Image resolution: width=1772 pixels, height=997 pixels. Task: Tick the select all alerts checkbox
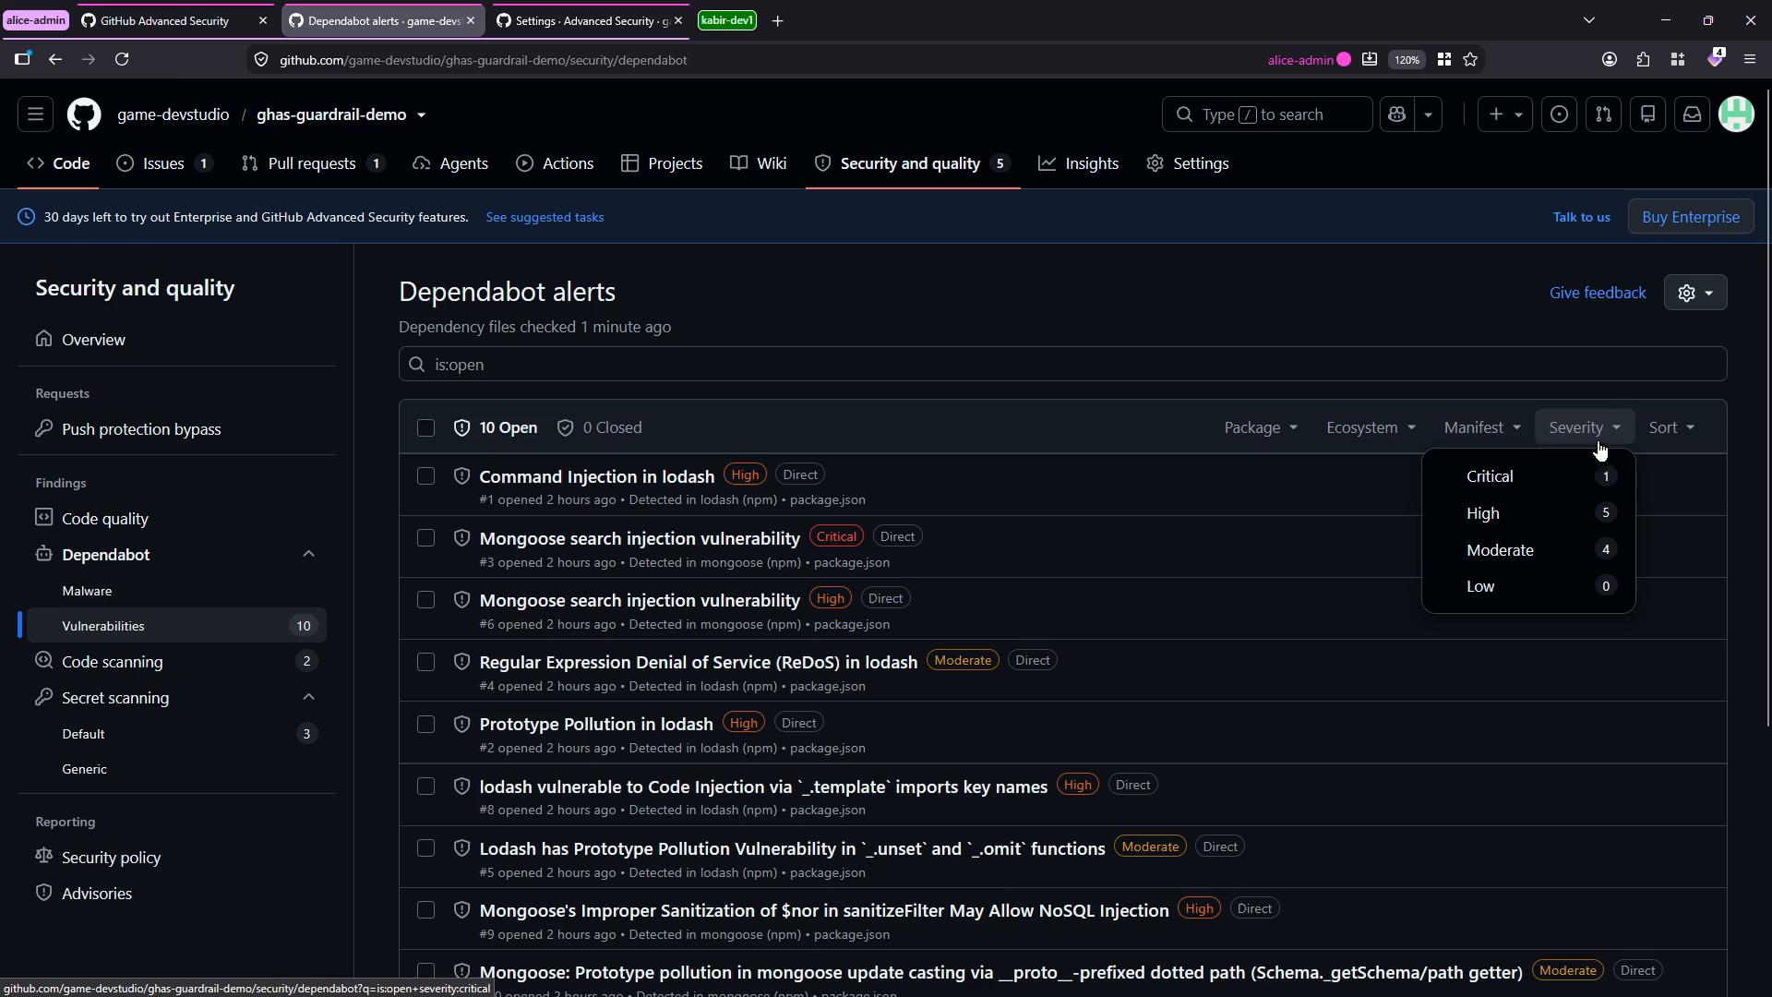click(x=425, y=427)
